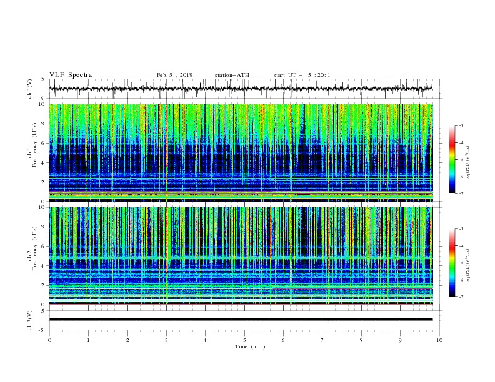Click inside the ch.2 spectrogram panel
Screen dimensions: 495x382
click(241, 256)
